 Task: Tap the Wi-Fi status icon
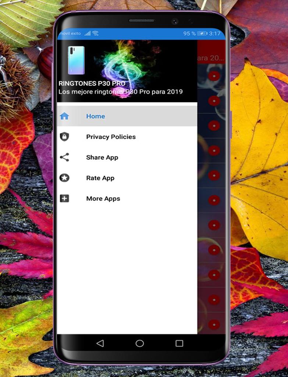pos(96,33)
